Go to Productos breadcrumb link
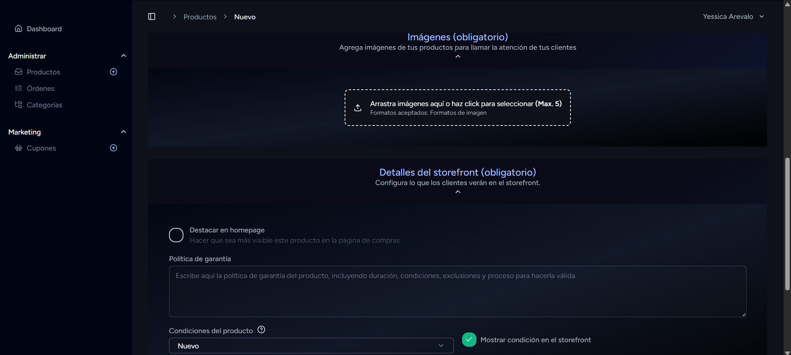This screenshot has width=791, height=355. 200,17
